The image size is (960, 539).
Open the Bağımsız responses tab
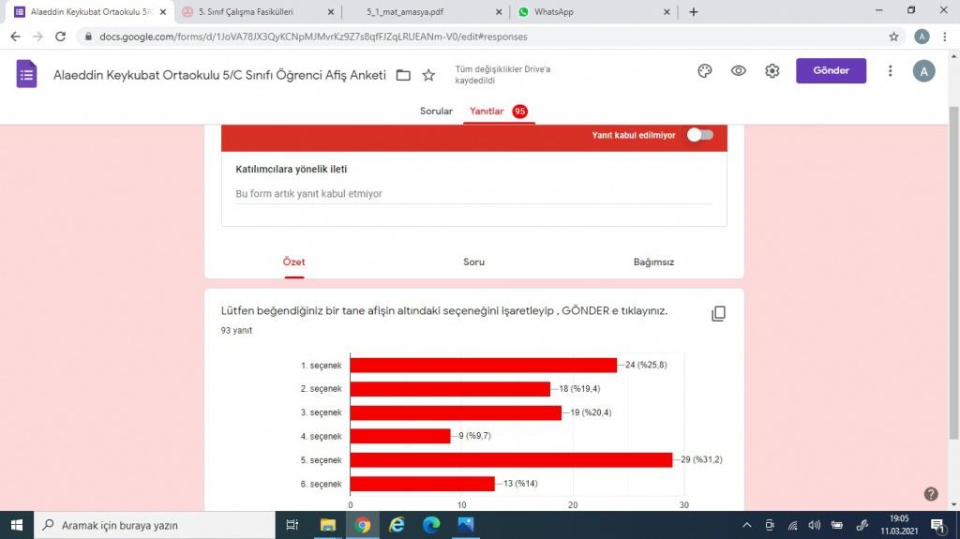click(x=653, y=262)
